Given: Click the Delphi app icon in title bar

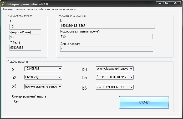Looking at the screenshot, I should tap(3, 4).
